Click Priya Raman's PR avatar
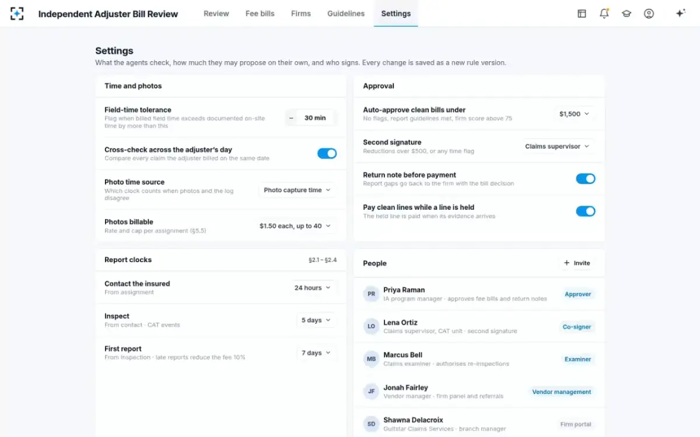Viewport: 700px width, 437px height. pos(371,294)
